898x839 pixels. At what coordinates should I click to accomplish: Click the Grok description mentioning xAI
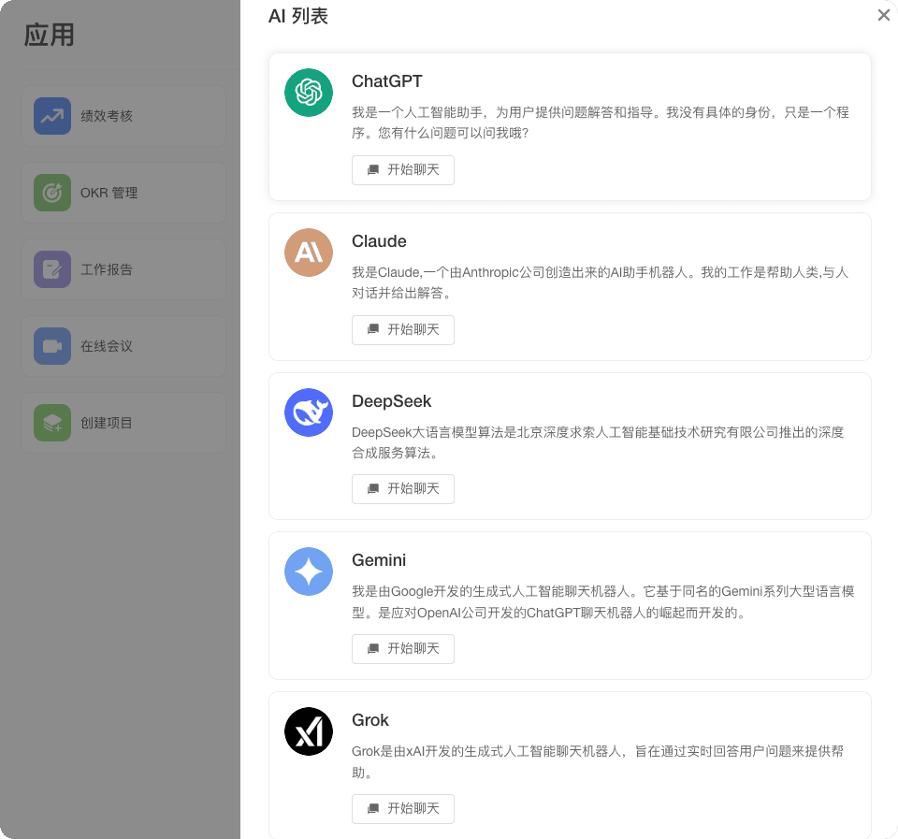pos(598,761)
